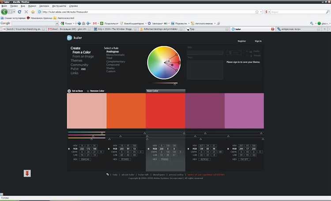331x201 pixels.
Task: Go to the browser home page icon
Action: [33, 12]
